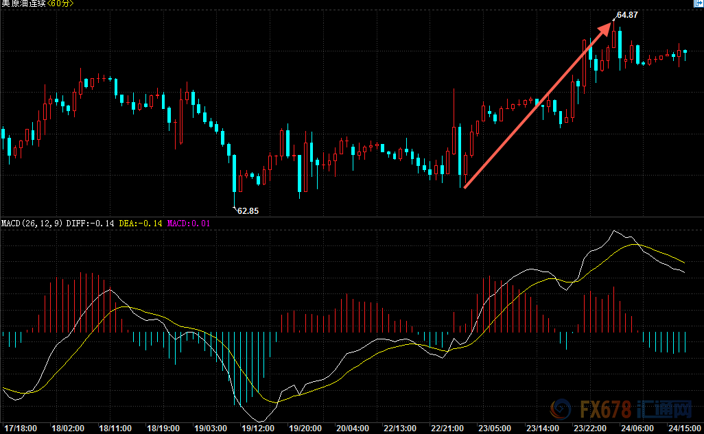Select the white DIFF:-0.14 value label

point(90,224)
